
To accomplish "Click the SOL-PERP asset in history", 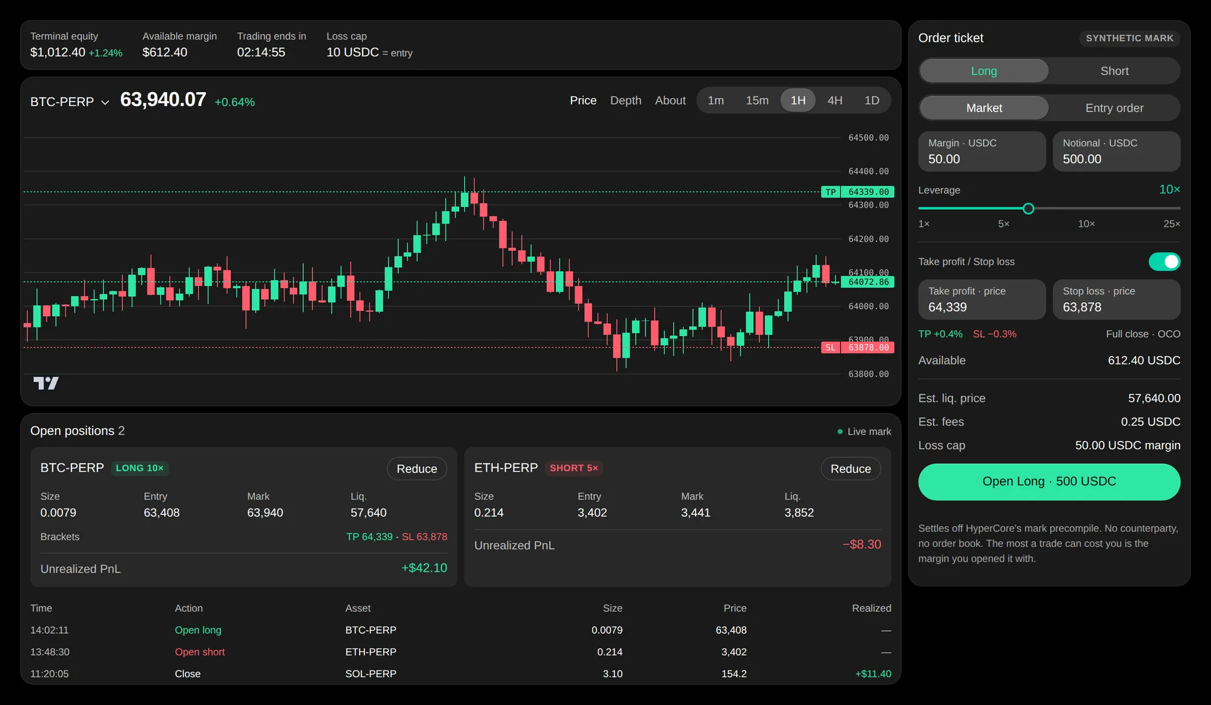I will [371, 674].
